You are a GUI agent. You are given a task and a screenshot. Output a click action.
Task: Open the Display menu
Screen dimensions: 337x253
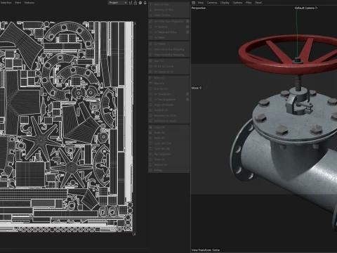(x=225, y=3)
